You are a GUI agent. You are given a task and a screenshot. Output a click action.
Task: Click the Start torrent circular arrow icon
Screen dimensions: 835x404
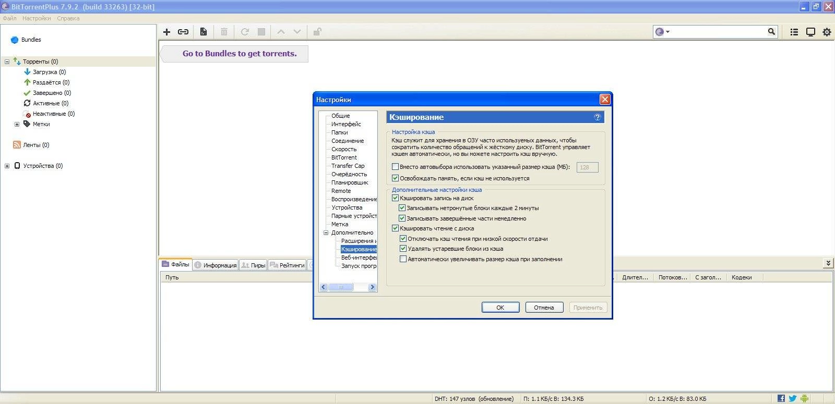[245, 32]
